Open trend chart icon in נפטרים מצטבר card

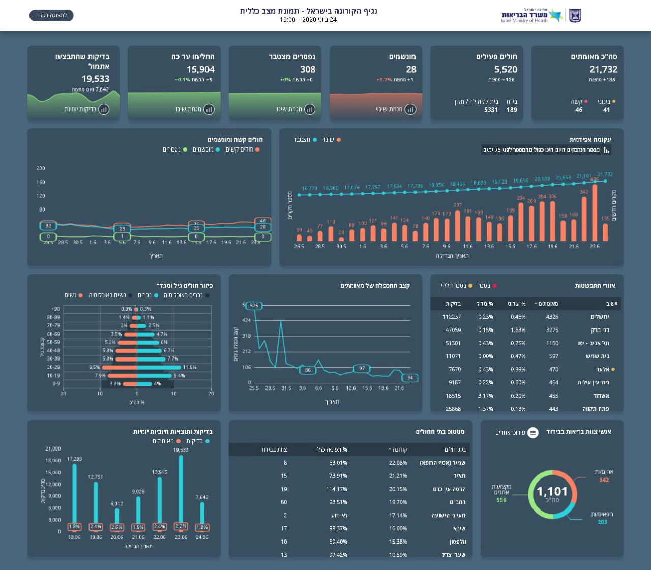(x=309, y=109)
